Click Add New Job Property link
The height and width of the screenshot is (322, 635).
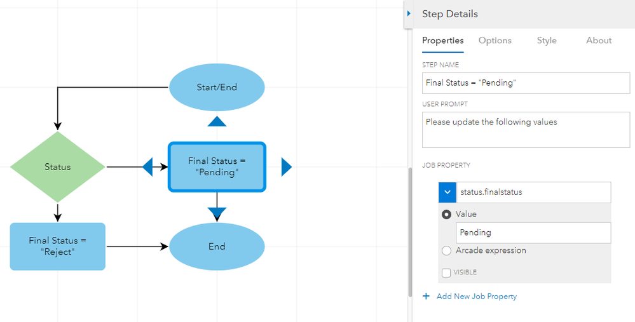coord(476,297)
